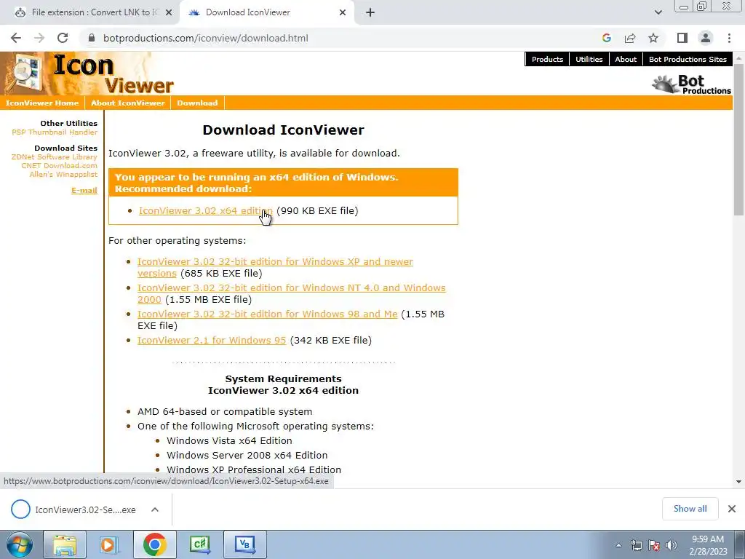Open the About menu
The width and height of the screenshot is (745, 559).
625,59
